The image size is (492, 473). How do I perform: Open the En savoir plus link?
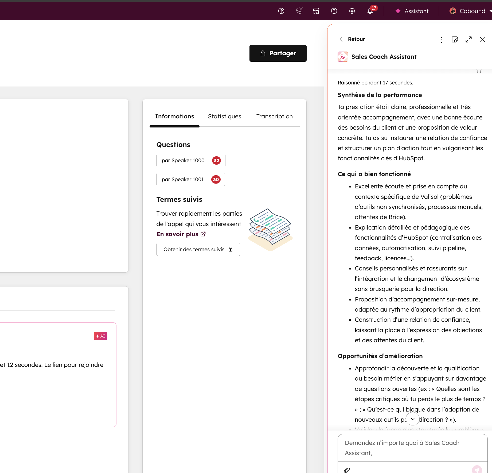click(177, 234)
